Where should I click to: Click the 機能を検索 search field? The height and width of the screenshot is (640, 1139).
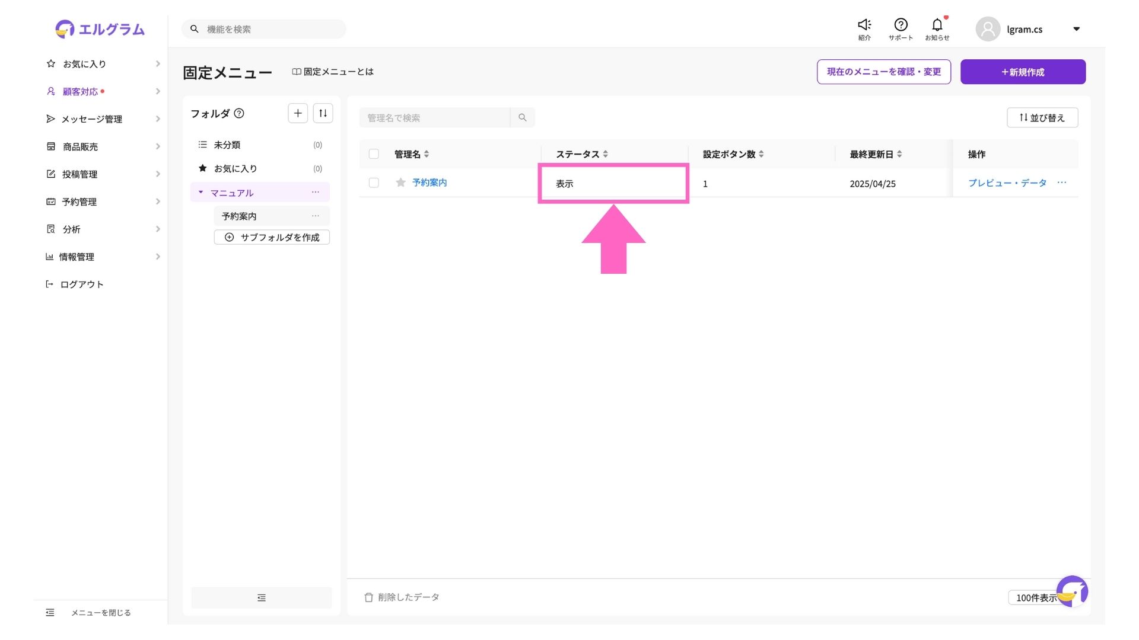[264, 29]
